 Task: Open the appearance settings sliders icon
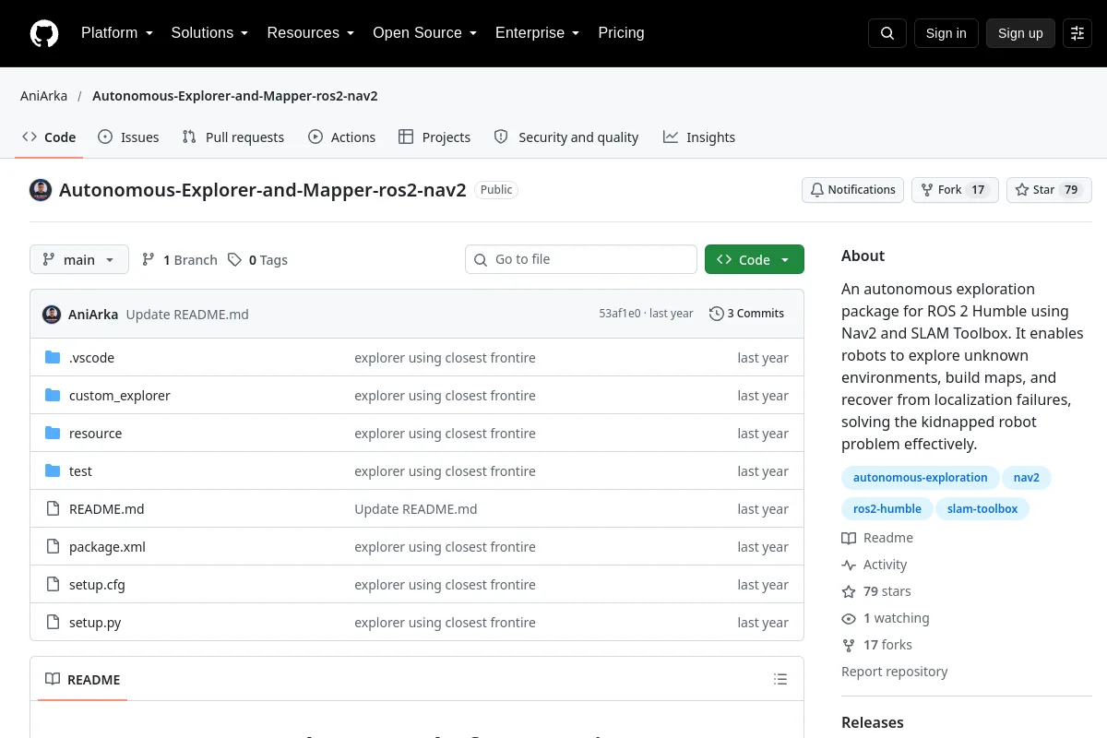(x=1077, y=33)
